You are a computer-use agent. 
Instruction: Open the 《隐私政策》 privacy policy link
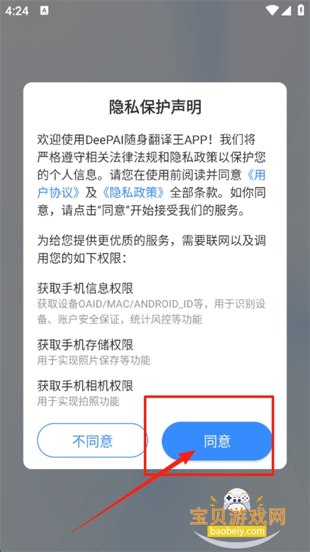click(133, 192)
